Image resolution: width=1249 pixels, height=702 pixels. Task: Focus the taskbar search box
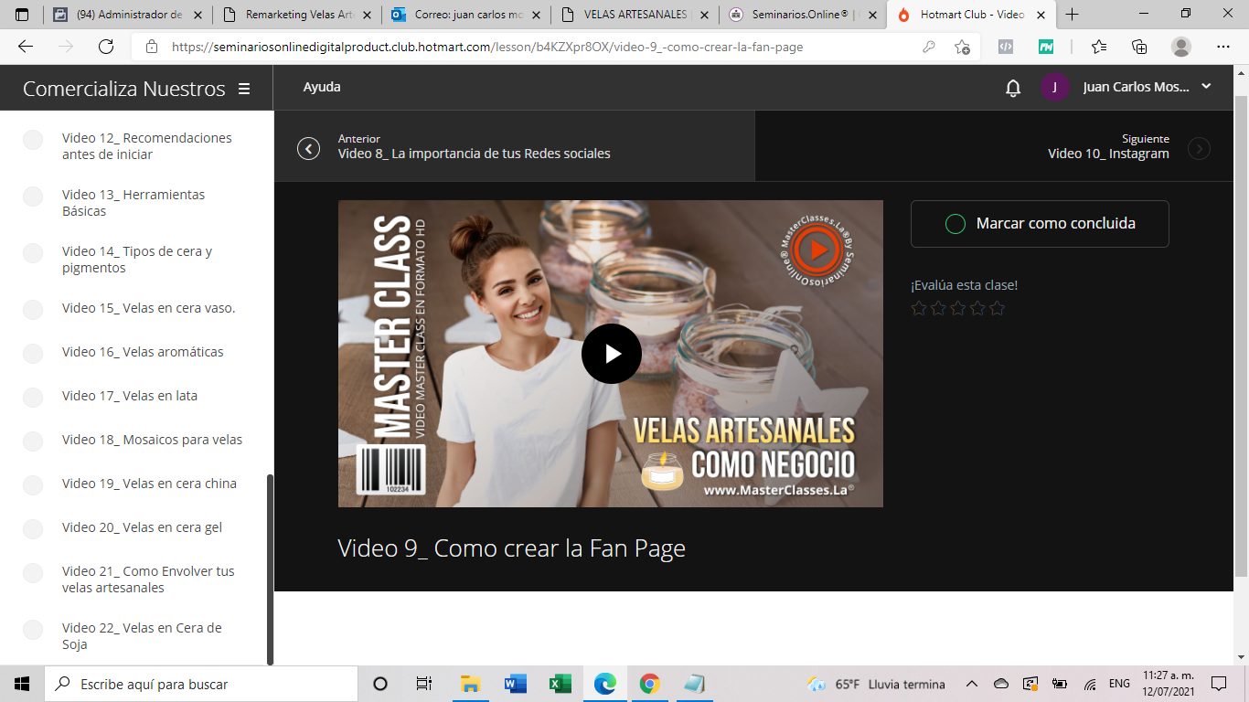click(201, 684)
